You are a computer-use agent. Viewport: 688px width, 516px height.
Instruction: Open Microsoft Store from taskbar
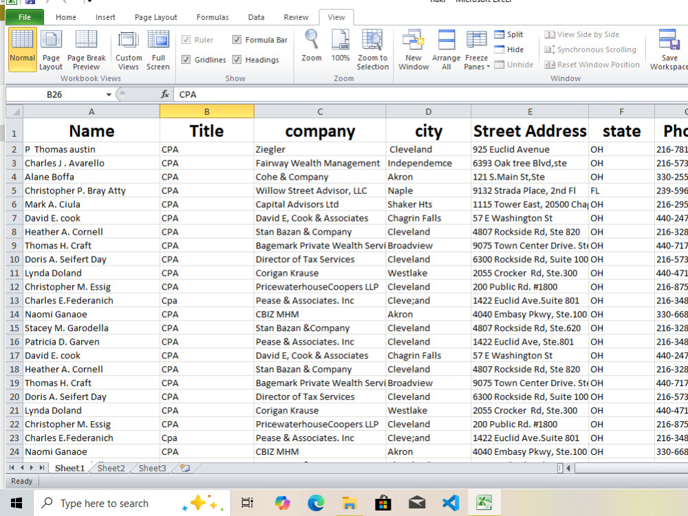(x=383, y=503)
